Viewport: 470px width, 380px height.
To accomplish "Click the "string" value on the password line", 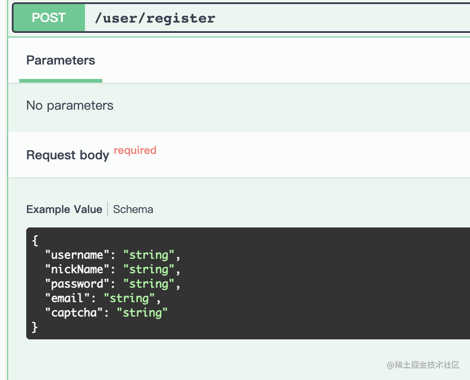I will (149, 284).
